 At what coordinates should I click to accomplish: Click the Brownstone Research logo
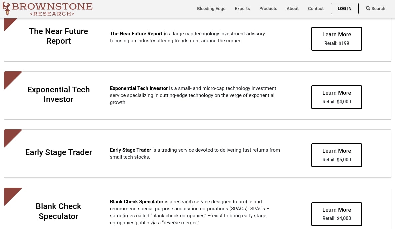click(48, 9)
